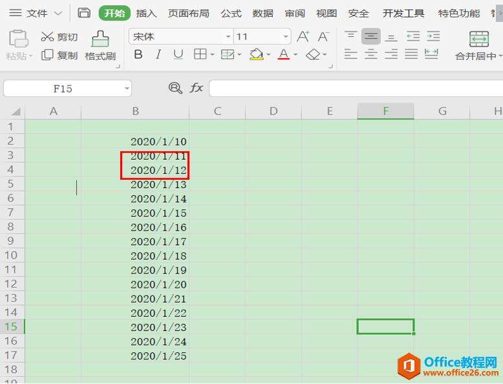Image resolution: width=503 pixels, height=384 pixels.
Task: Click the cell style table icon
Action: [x=228, y=54]
